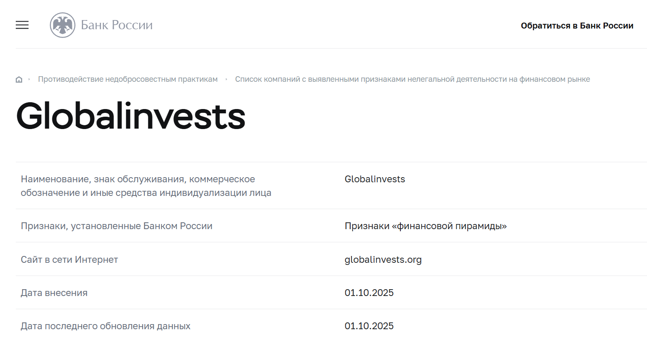
Task: Open the "Обратиться в Банк России" link
Action: (577, 26)
